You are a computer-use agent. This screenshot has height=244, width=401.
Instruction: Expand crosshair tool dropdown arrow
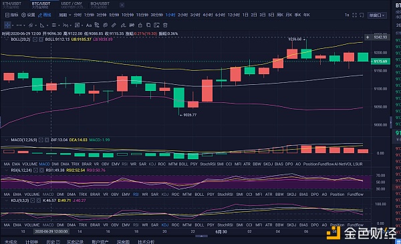[13, 25]
